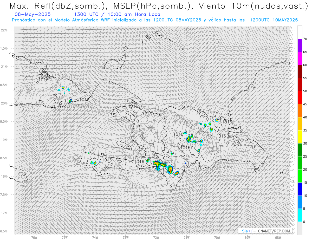Select the '75W' longitude axis label
Viewport: 312px width, 241px height.
pos(65,237)
